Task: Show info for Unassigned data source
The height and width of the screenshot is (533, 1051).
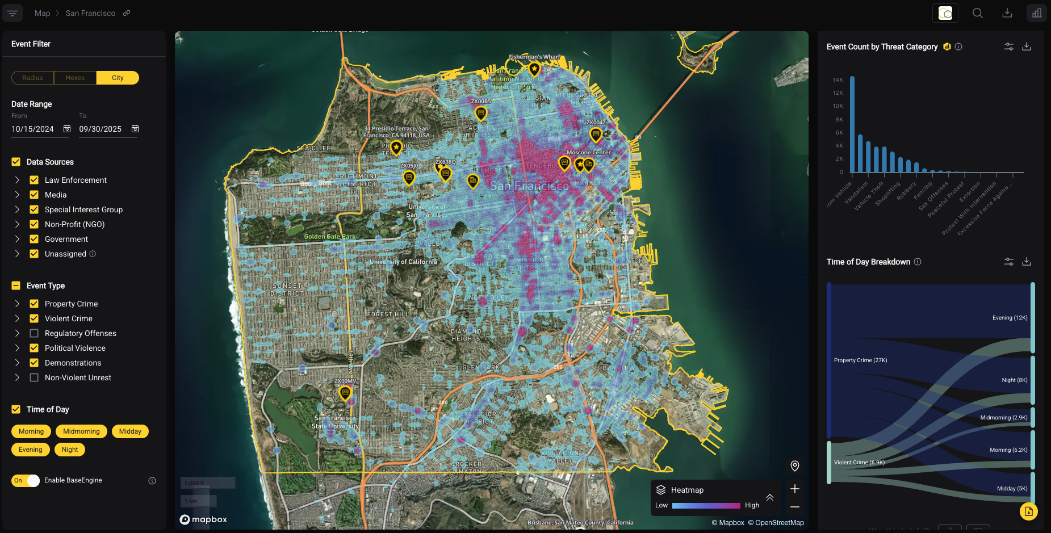Action: tap(93, 254)
